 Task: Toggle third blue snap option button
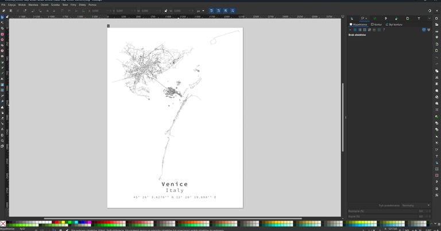pos(226,11)
